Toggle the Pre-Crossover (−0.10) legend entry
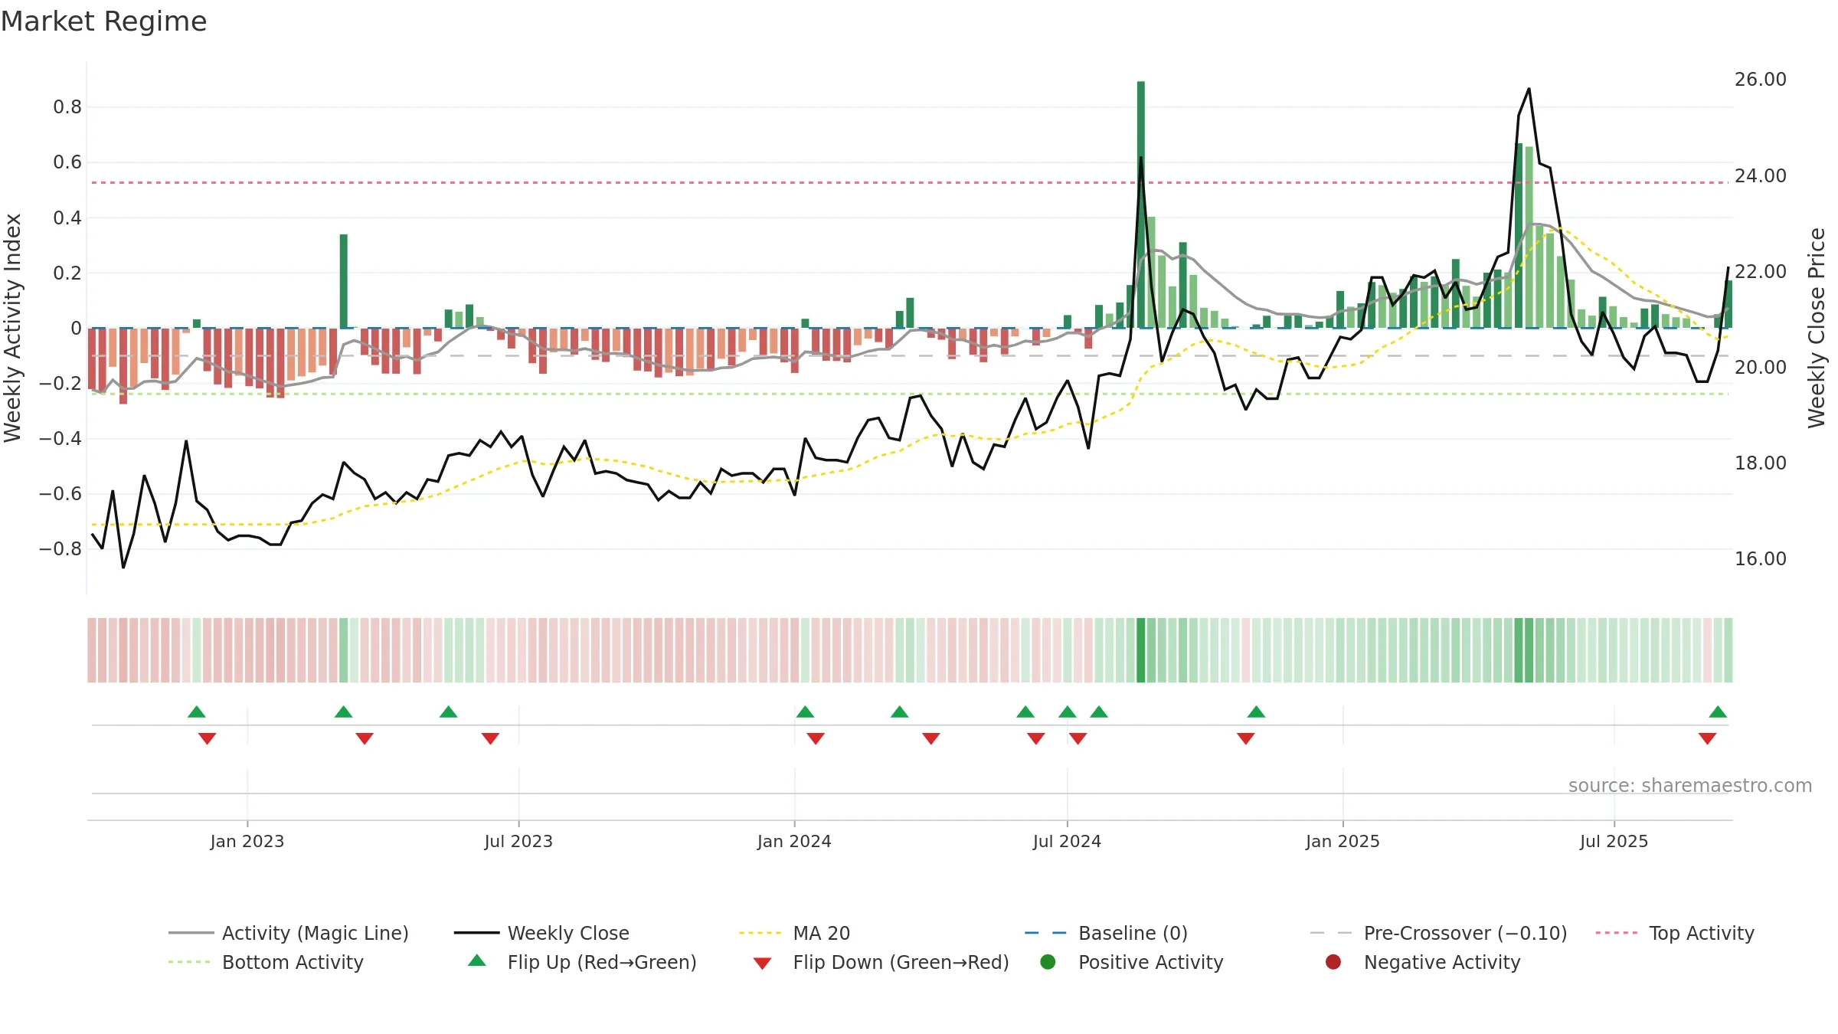1838x1034 pixels. pyautogui.click(x=1438, y=933)
